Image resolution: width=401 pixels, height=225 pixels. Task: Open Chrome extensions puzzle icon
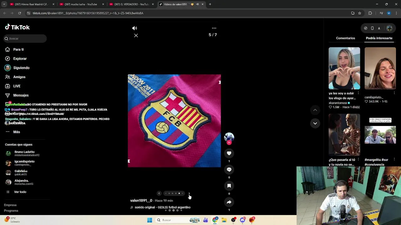tap(370, 13)
